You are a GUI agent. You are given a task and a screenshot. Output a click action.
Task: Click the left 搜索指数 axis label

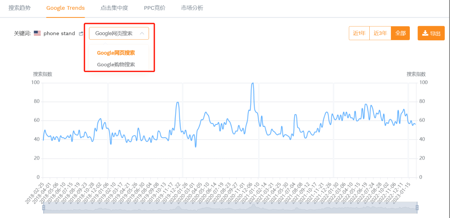click(43, 74)
